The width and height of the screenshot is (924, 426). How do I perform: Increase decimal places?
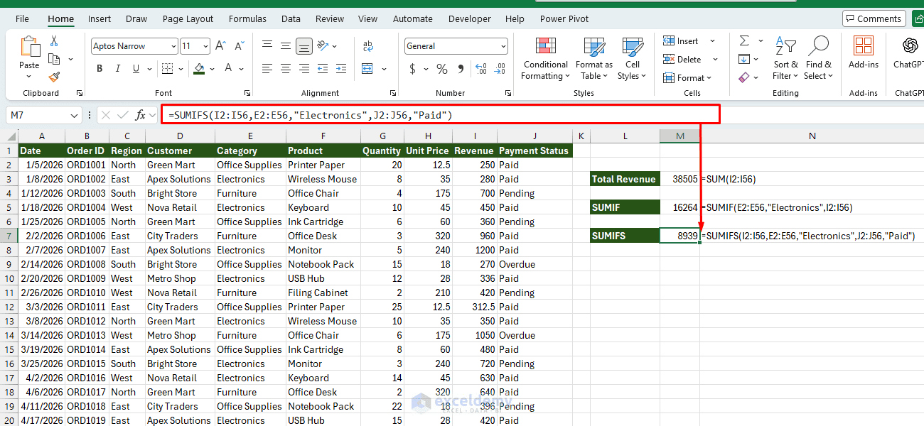[x=481, y=69]
